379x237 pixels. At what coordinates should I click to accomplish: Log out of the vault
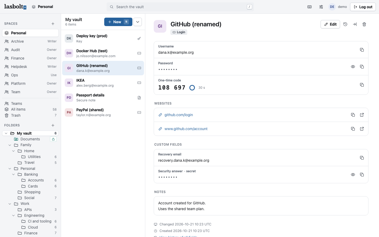[363, 7]
